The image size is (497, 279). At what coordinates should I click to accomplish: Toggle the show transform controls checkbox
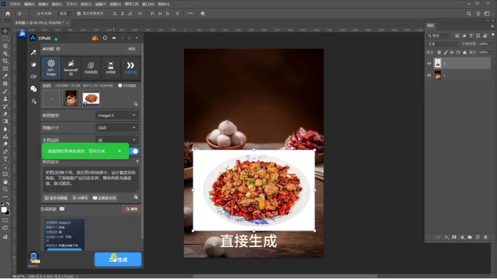pos(79,14)
